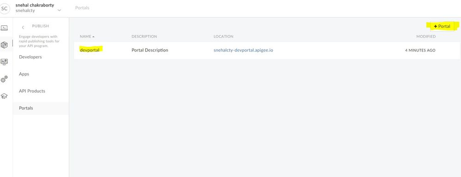Open the devportal portal entry
This screenshot has width=461, height=177.
[90, 50]
